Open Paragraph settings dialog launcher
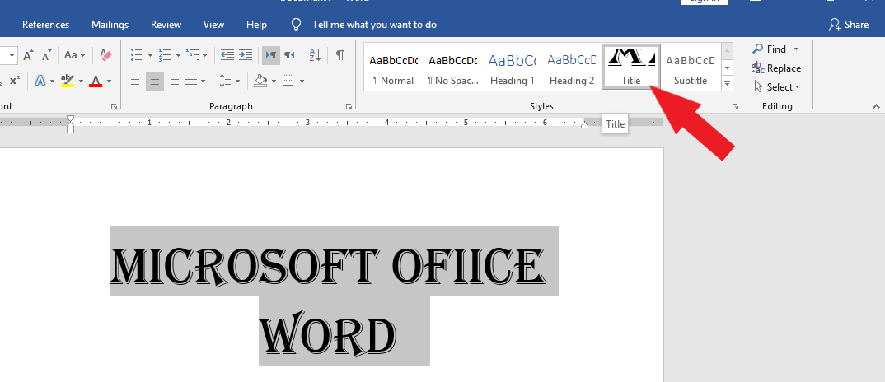The width and height of the screenshot is (885, 382). pyautogui.click(x=349, y=106)
